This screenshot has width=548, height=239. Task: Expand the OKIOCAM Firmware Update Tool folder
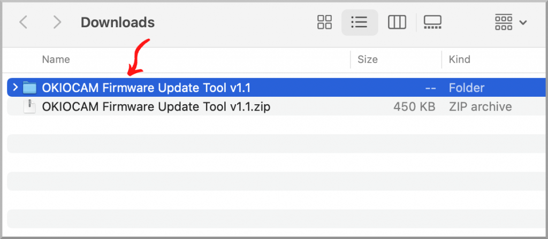(x=15, y=87)
